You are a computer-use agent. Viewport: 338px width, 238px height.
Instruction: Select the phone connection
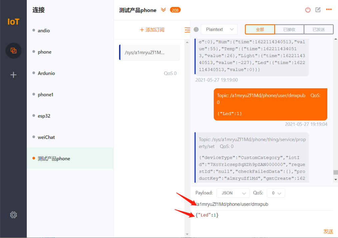(70, 52)
